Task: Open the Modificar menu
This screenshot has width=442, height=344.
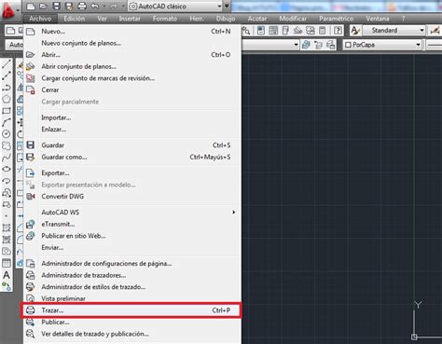Action: pos(293,19)
